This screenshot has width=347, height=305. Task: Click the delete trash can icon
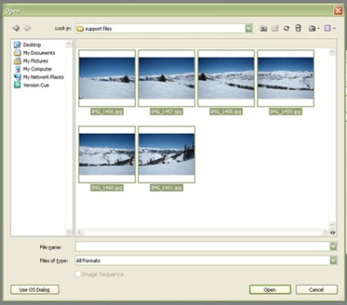tap(298, 28)
